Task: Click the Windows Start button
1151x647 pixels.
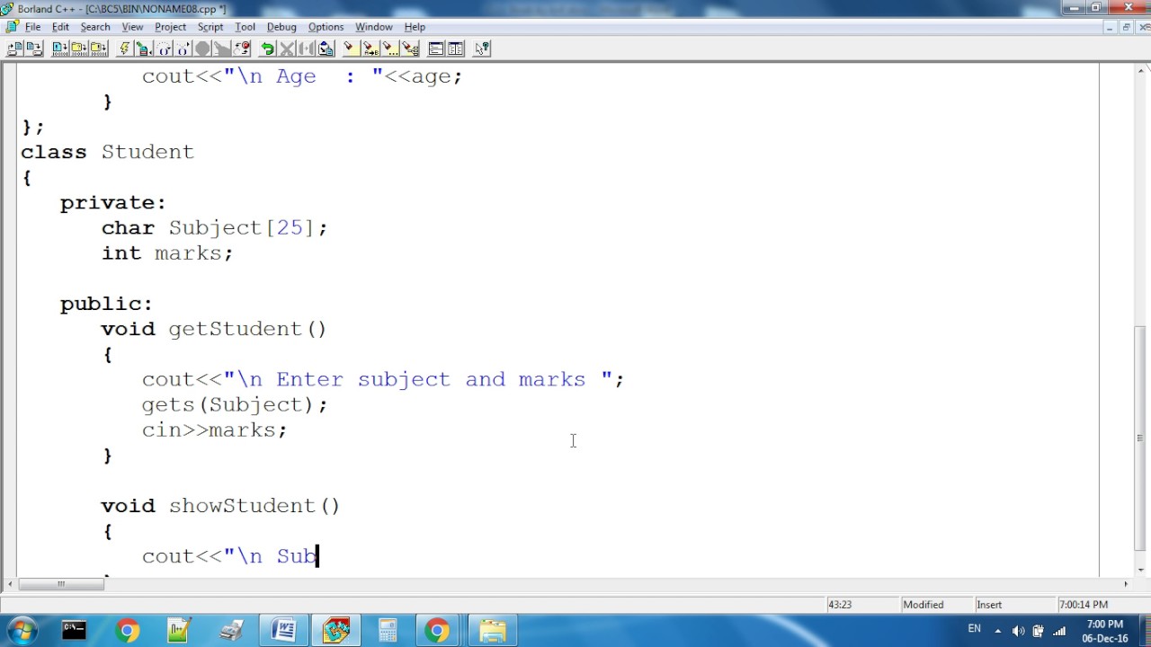Action: coord(22,631)
